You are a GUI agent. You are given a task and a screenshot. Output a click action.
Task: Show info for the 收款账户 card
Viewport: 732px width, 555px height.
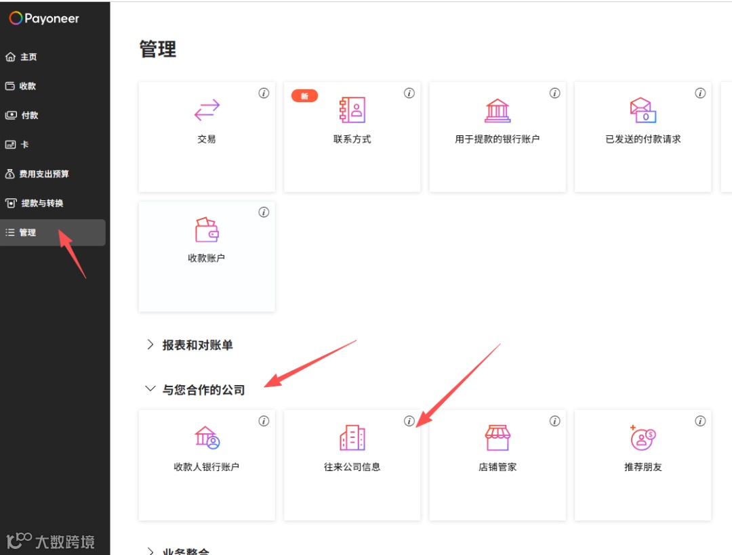tap(264, 213)
